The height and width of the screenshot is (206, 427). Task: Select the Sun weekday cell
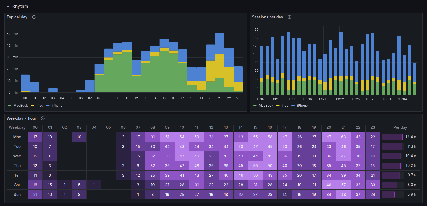click(17, 195)
